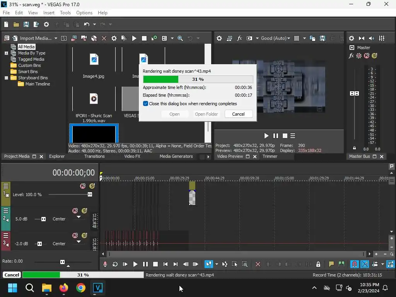Click the Rate slider handle
Image resolution: width=396 pixels, height=297 pixels.
62,262
